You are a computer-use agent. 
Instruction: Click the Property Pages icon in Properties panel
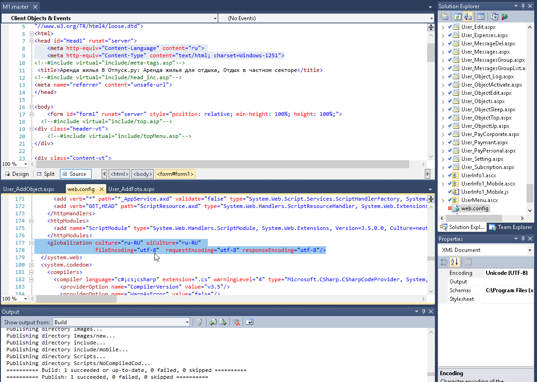click(468, 262)
